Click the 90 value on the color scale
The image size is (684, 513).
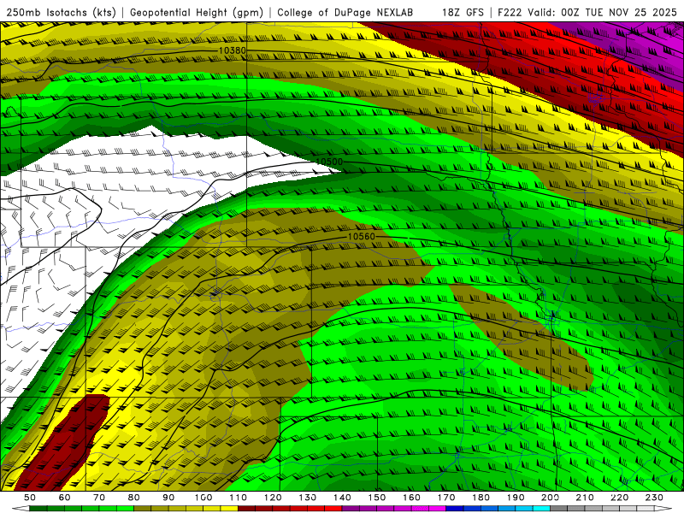coord(168,498)
